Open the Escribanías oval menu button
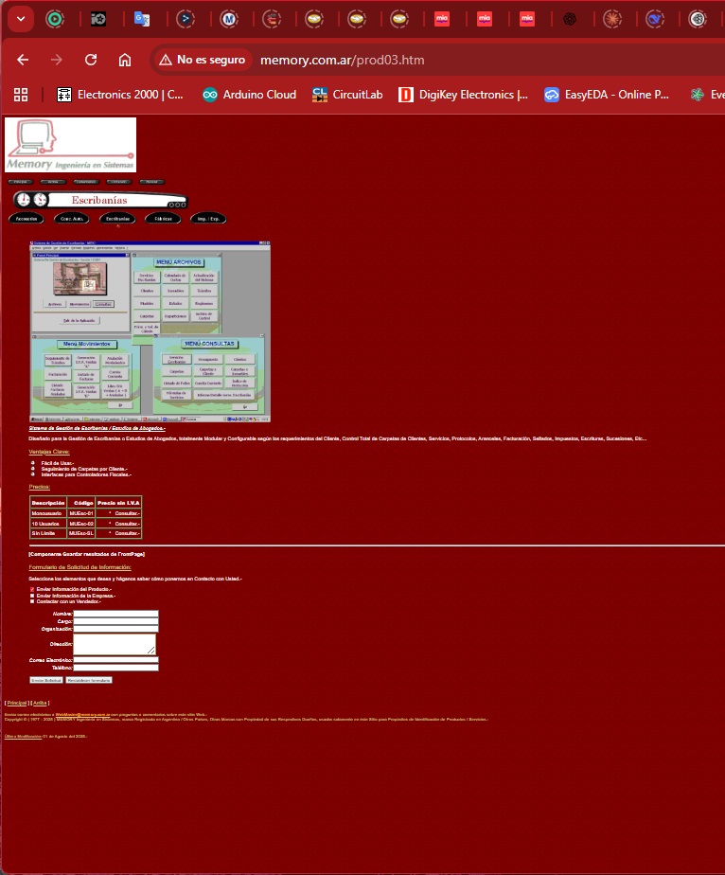 117,219
